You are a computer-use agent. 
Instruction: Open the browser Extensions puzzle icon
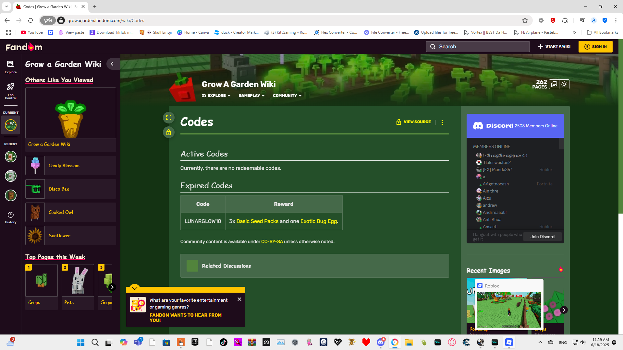pyautogui.click(x=565, y=20)
